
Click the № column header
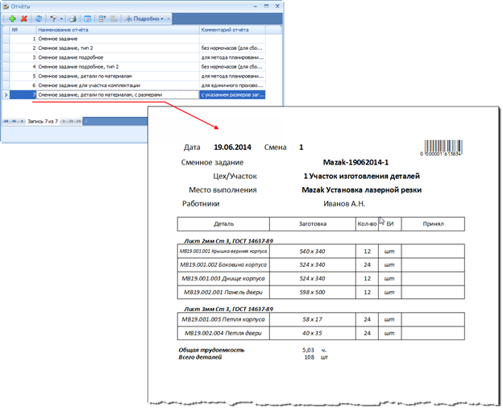tap(15, 29)
